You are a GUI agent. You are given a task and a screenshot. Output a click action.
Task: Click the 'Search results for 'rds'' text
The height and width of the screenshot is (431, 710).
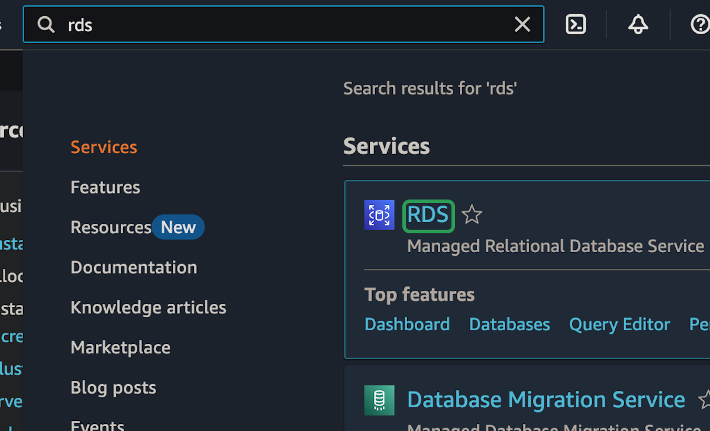click(x=430, y=89)
